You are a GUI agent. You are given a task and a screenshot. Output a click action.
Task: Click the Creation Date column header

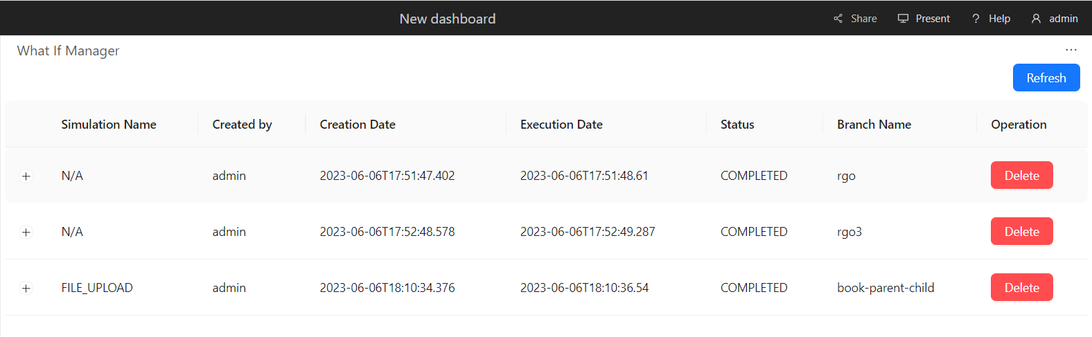[x=358, y=125]
